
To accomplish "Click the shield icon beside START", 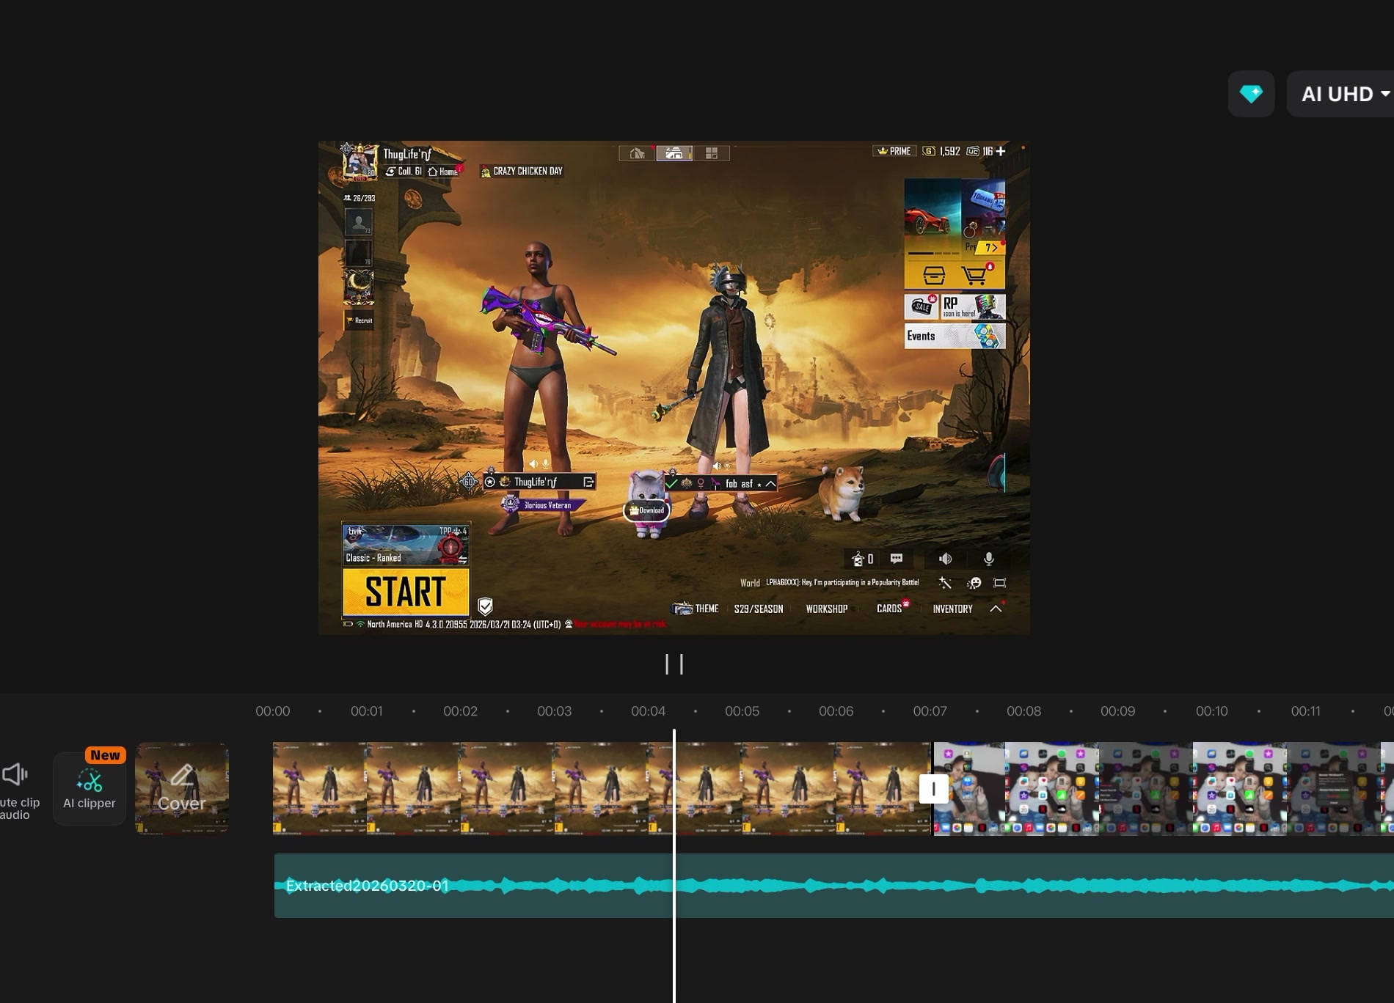I will (x=485, y=606).
